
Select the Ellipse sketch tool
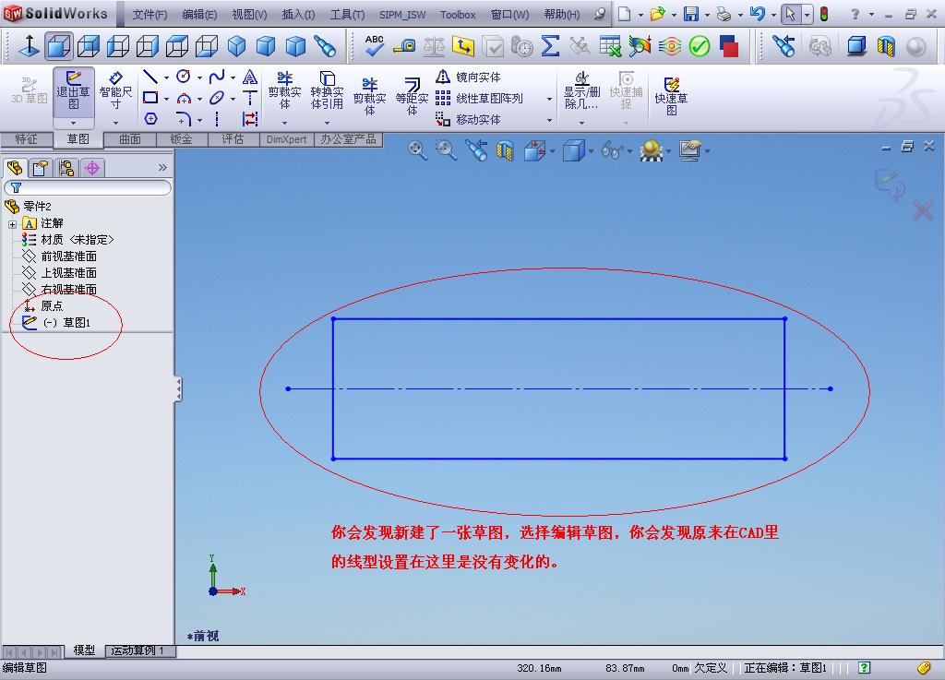[x=217, y=98]
